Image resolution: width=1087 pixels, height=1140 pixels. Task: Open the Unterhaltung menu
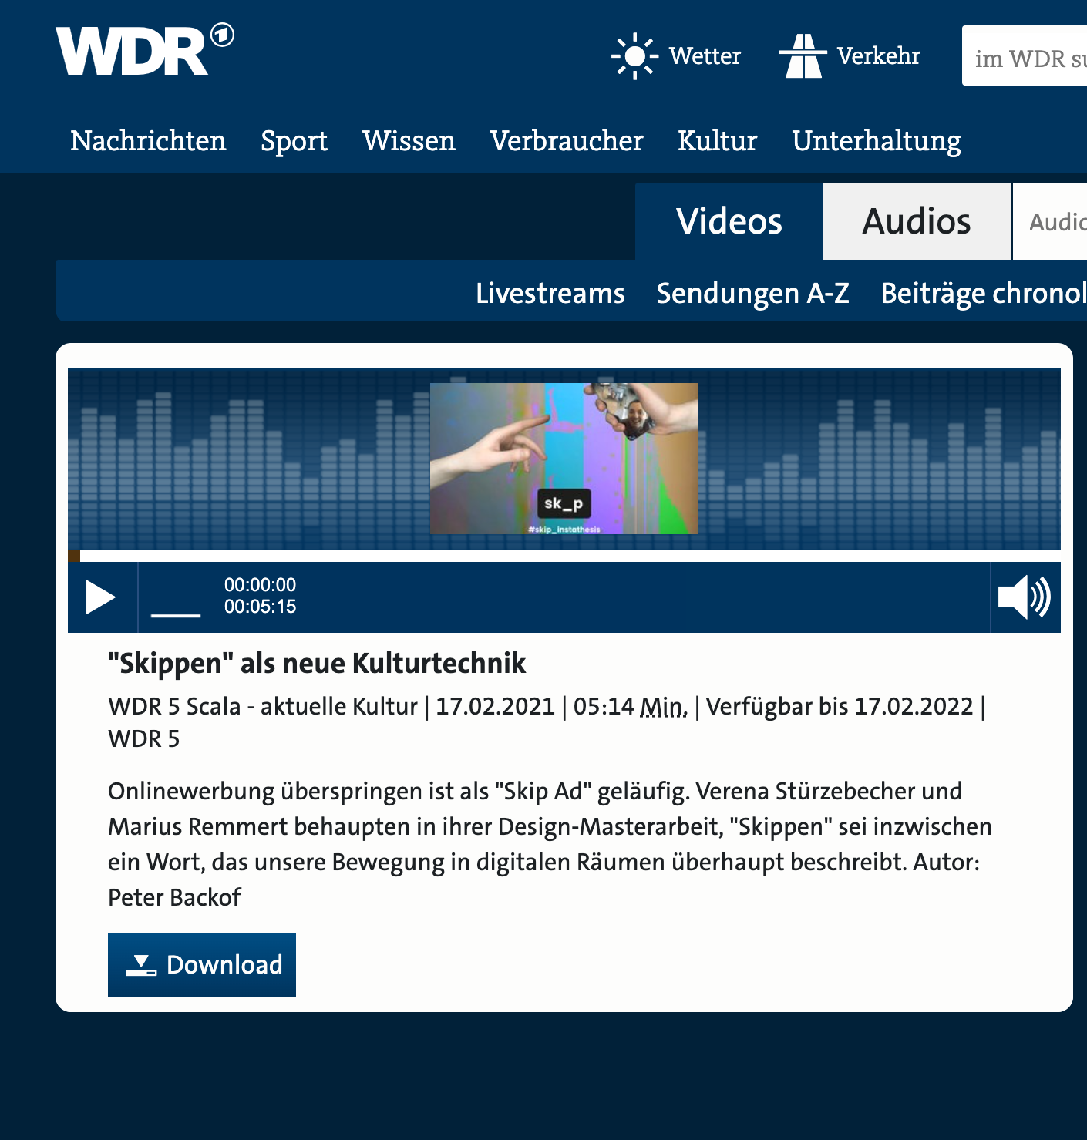[x=877, y=141]
